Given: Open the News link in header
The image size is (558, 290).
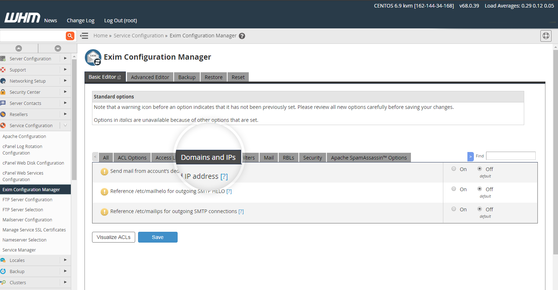Looking at the screenshot, I should pos(50,20).
